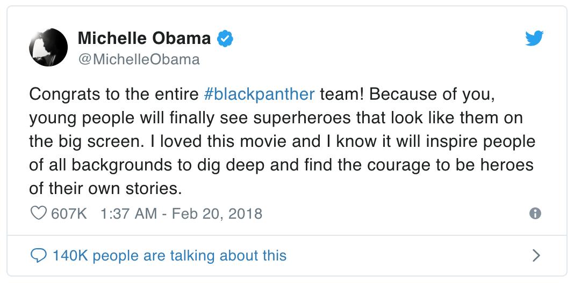Viewport: 574px width, 283px height.
Task: Click the blue verified badge
Action: (225, 39)
